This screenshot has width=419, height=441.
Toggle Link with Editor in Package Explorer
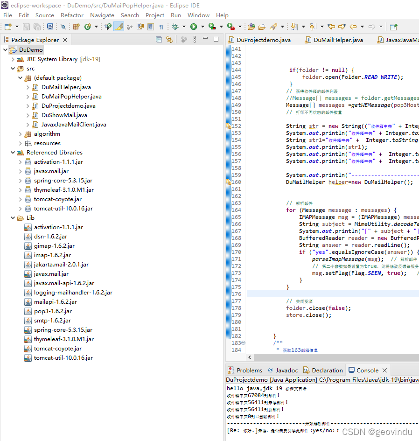point(169,40)
